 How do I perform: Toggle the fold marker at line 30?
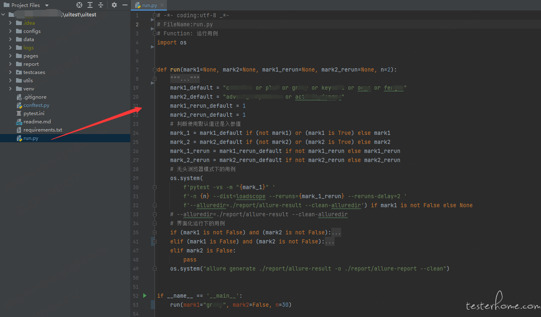click(x=155, y=187)
